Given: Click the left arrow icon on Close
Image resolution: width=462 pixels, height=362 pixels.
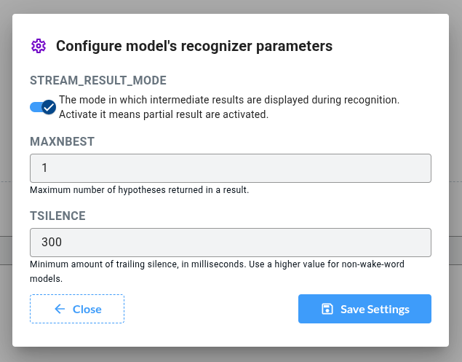Looking at the screenshot, I should coord(60,309).
